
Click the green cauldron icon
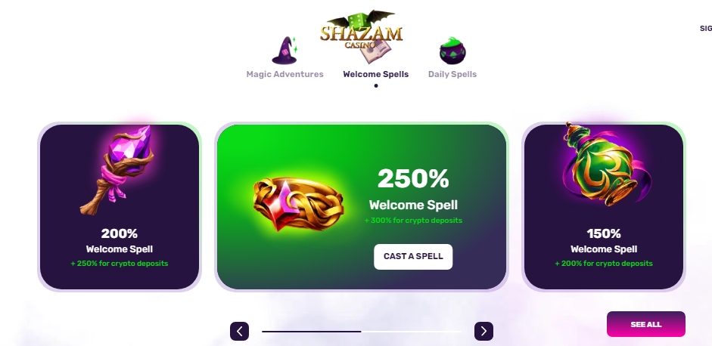(x=452, y=51)
